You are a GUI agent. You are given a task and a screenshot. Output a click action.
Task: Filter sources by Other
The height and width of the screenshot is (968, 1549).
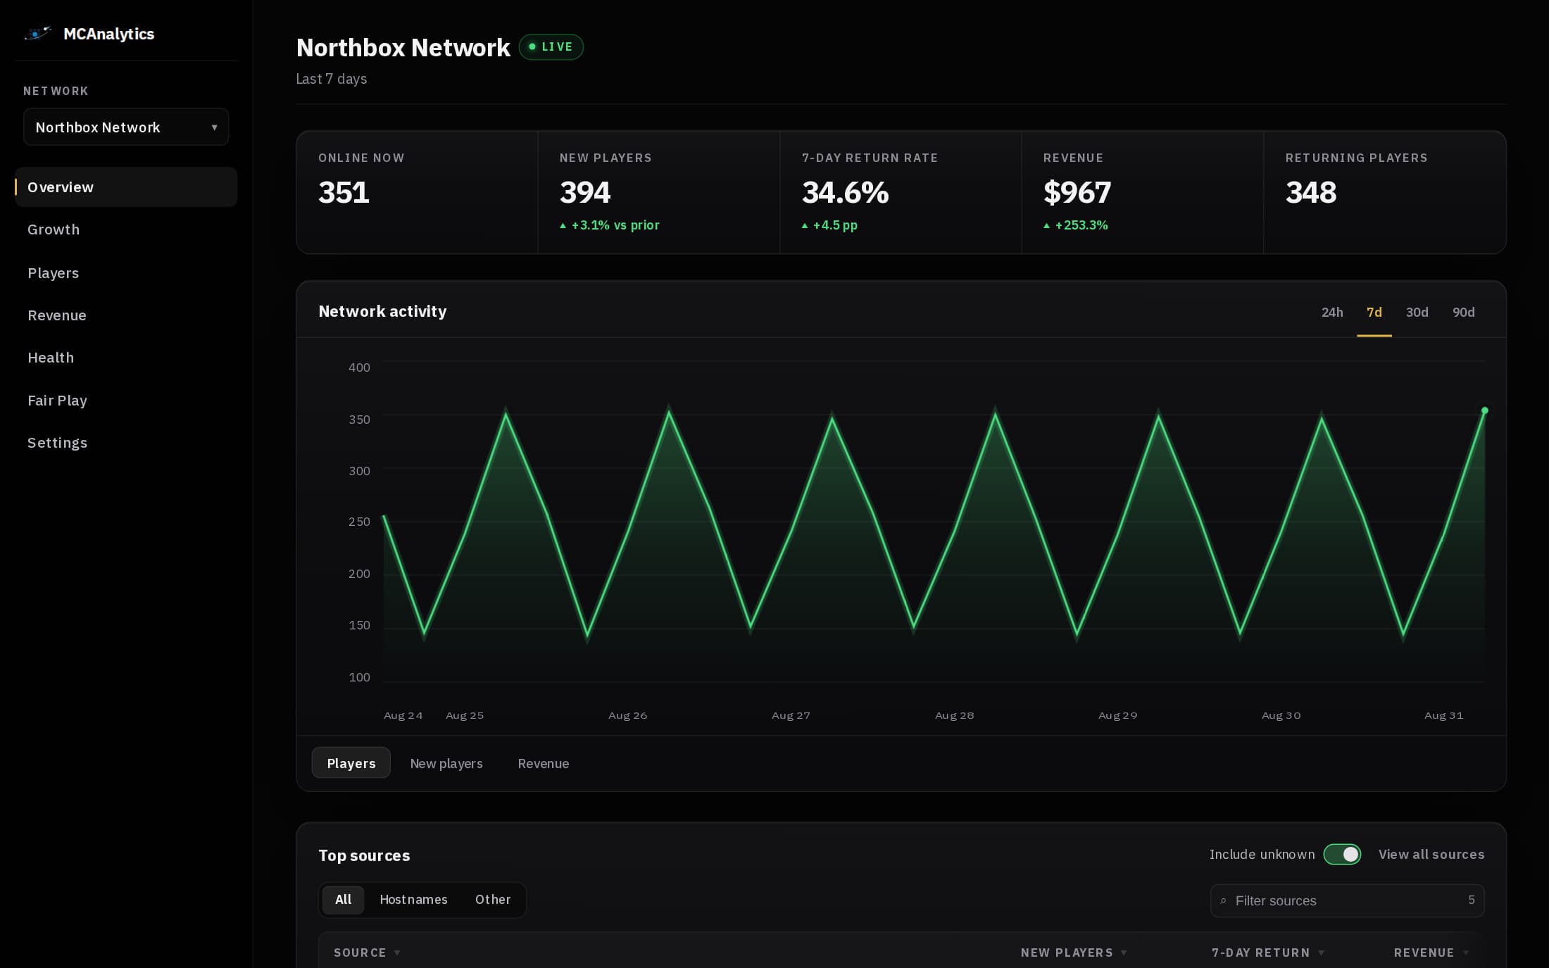pos(493,900)
